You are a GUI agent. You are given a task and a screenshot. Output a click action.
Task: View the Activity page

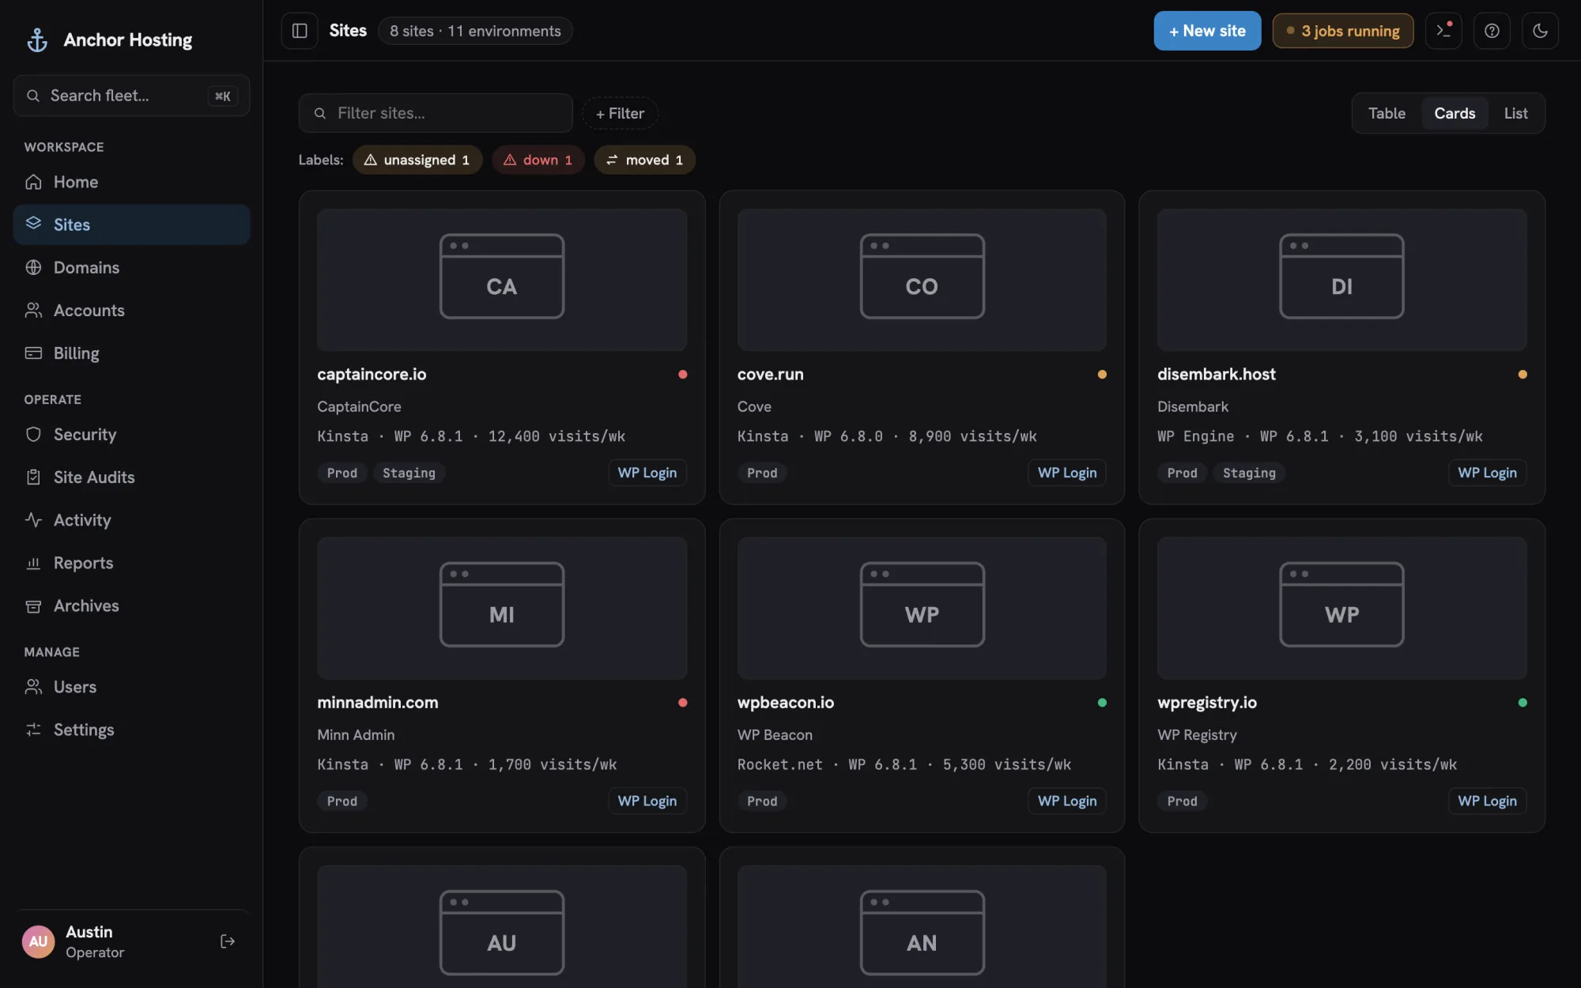click(x=131, y=519)
